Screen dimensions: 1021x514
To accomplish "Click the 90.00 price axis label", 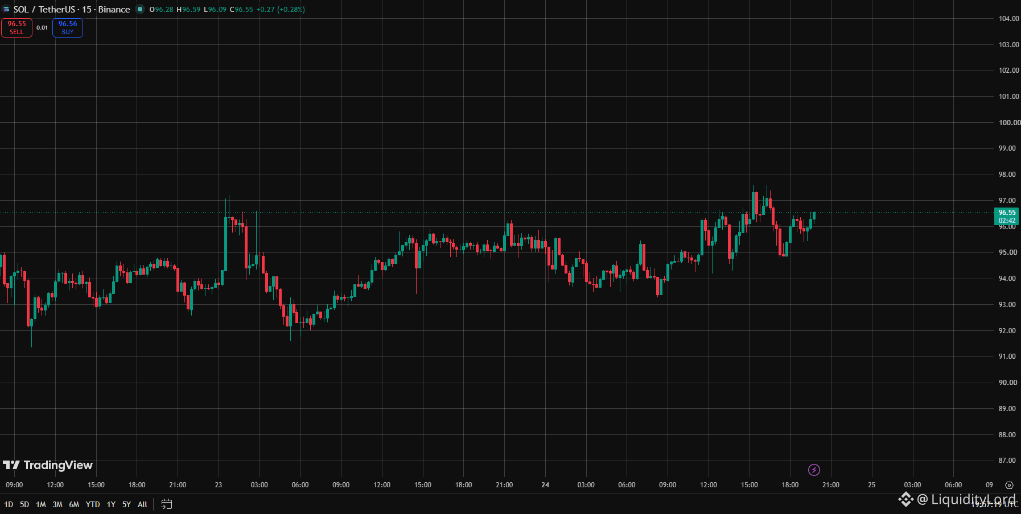I will coord(1007,383).
